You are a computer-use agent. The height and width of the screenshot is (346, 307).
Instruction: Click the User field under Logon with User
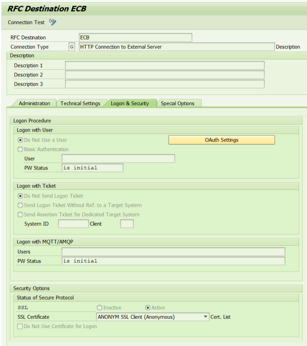[118, 159]
